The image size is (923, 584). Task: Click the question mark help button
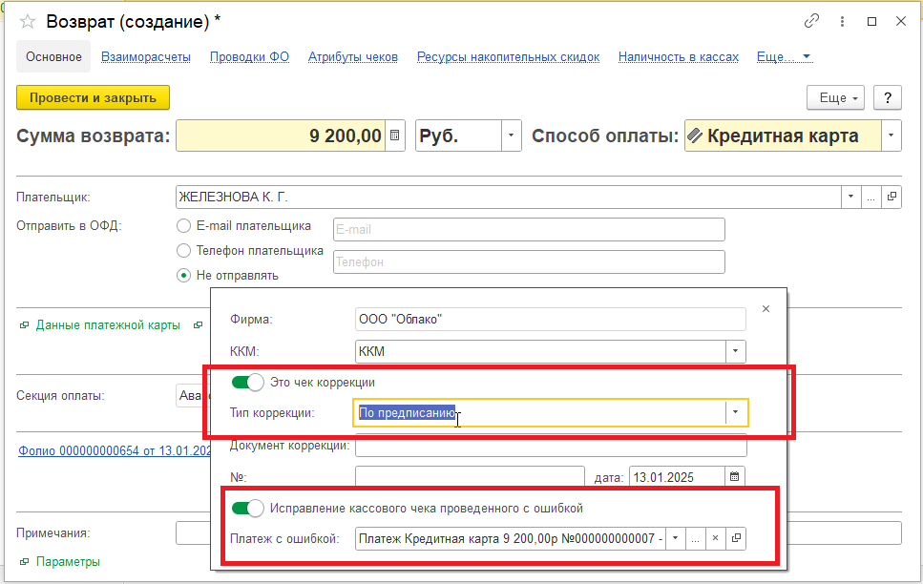point(888,97)
